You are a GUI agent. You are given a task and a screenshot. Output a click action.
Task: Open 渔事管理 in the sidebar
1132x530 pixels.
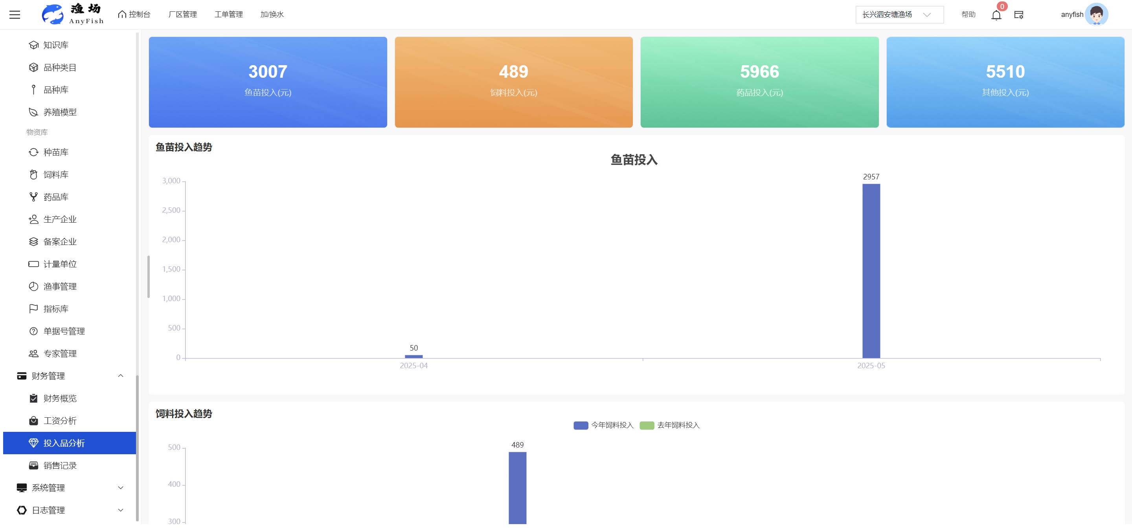[60, 287]
